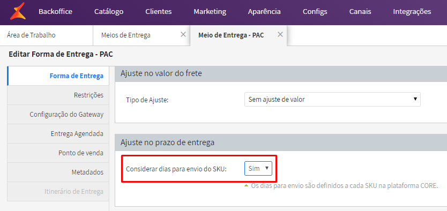Close the Meios de Entrega tab
The height and width of the screenshot is (211, 447).
point(183,34)
